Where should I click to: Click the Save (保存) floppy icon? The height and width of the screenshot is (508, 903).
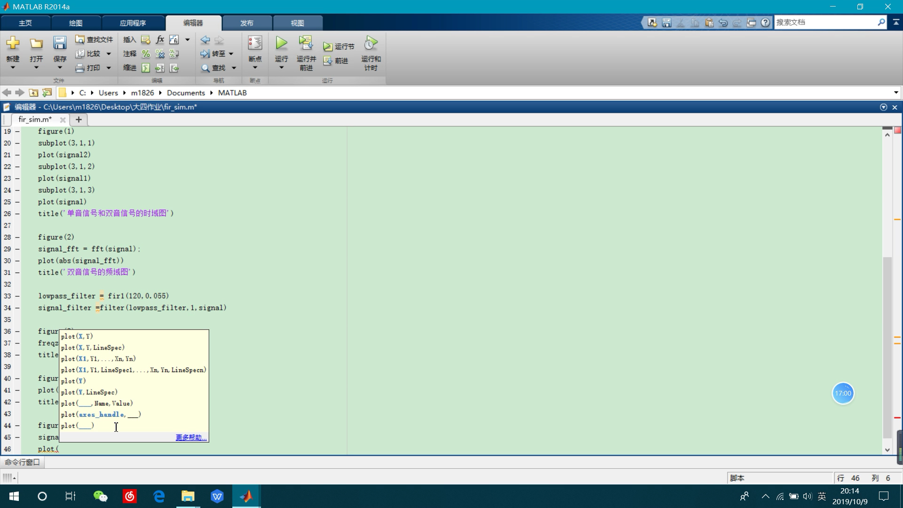60,43
